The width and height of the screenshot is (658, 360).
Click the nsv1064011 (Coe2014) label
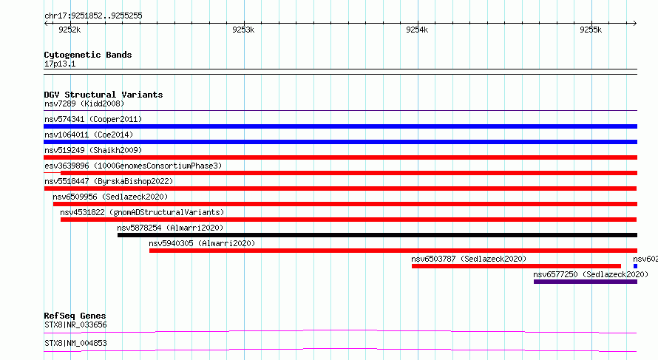click(x=89, y=135)
